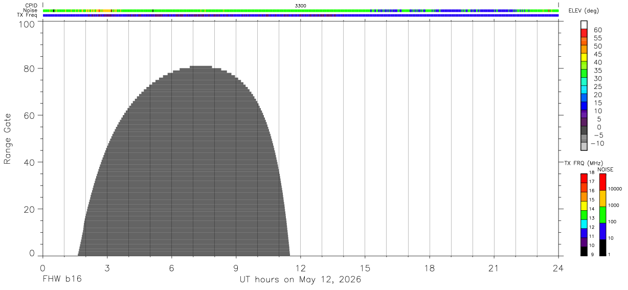The image size is (628, 290).
Task: Select yellow 40–45 swatch in ELEV colorbar
Action: [584, 57]
